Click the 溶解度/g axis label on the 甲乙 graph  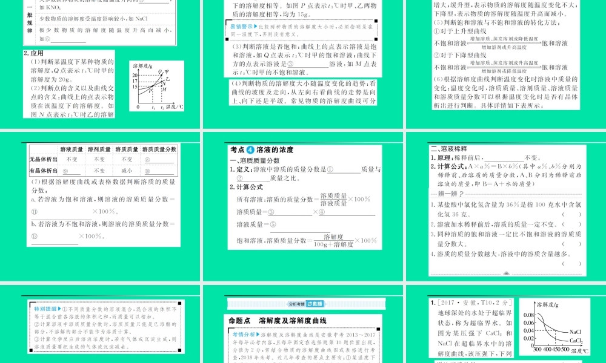tap(142, 65)
